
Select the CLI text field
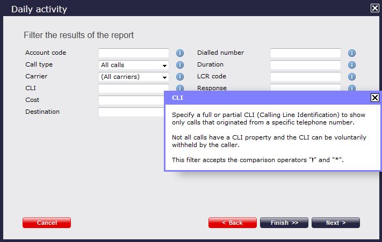point(134,89)
